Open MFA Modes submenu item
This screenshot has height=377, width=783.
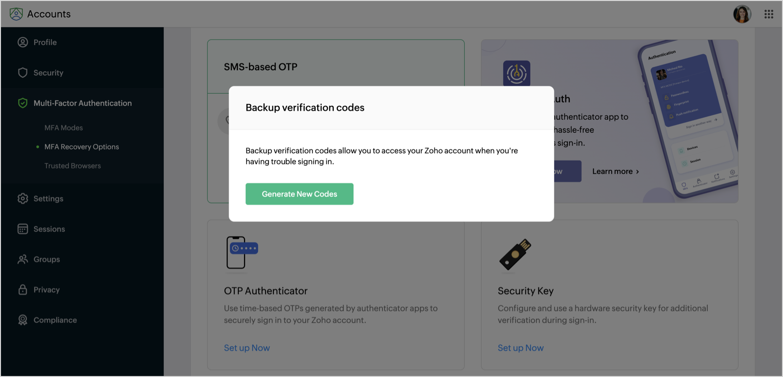pyautogui.click(x=63, y=128)
